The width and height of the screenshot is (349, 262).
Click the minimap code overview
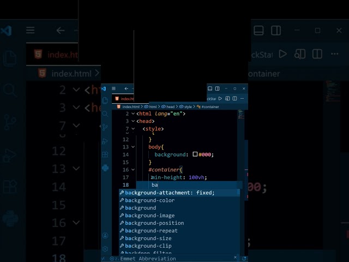pos(241,114)
